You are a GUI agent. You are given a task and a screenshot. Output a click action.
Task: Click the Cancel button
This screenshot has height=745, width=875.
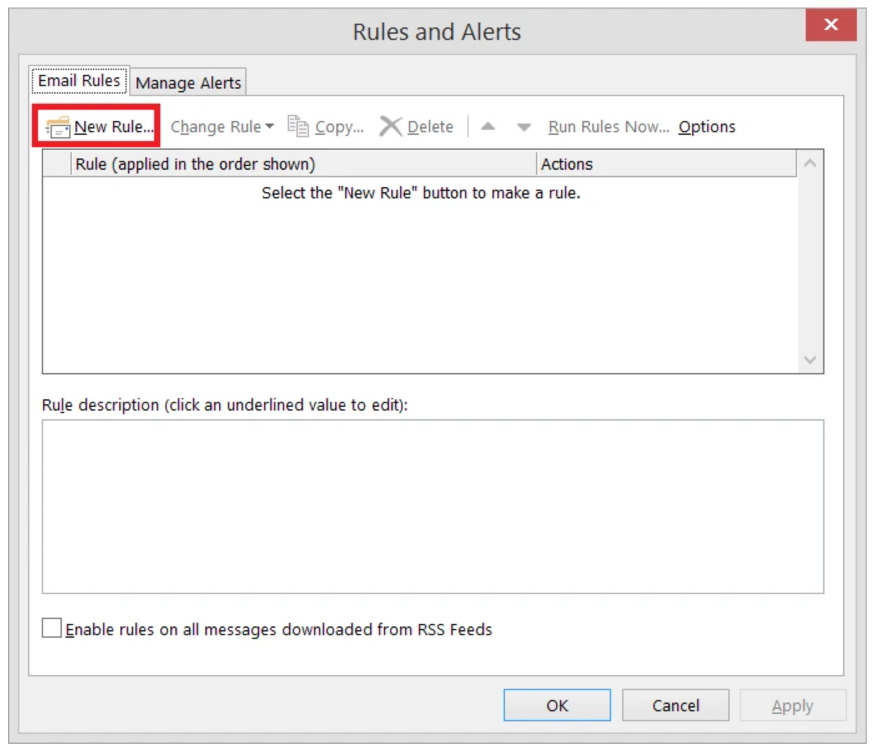click(675, 705)
